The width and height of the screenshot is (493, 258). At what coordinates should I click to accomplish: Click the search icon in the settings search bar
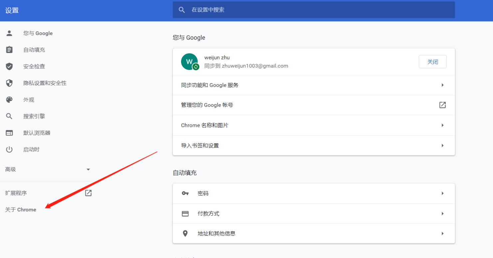click(x=182, y=10)
